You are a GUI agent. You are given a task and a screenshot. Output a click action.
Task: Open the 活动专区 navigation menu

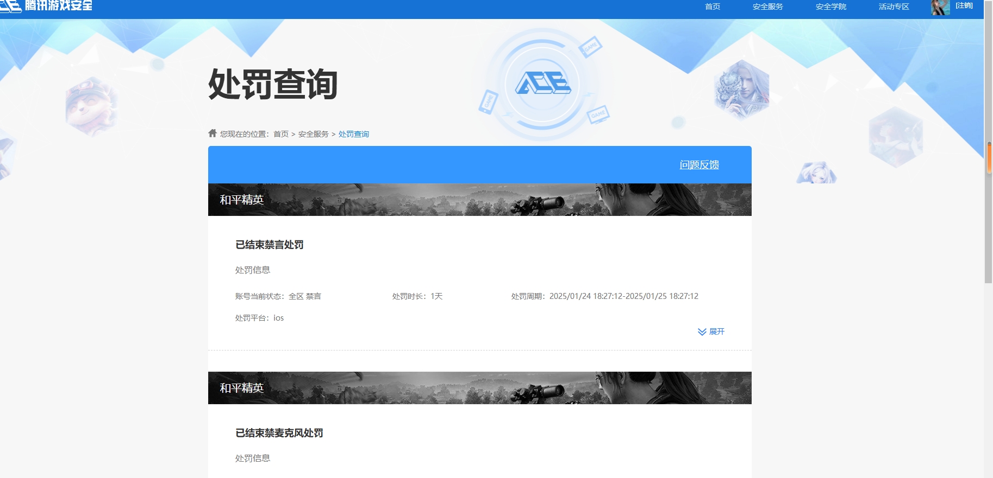coord(894,7)
